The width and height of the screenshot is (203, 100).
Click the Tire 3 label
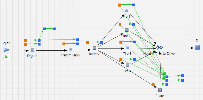(127, 53)
